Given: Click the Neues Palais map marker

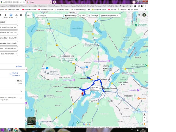Looking at the screenshot, I should click(x=73, y=80).
